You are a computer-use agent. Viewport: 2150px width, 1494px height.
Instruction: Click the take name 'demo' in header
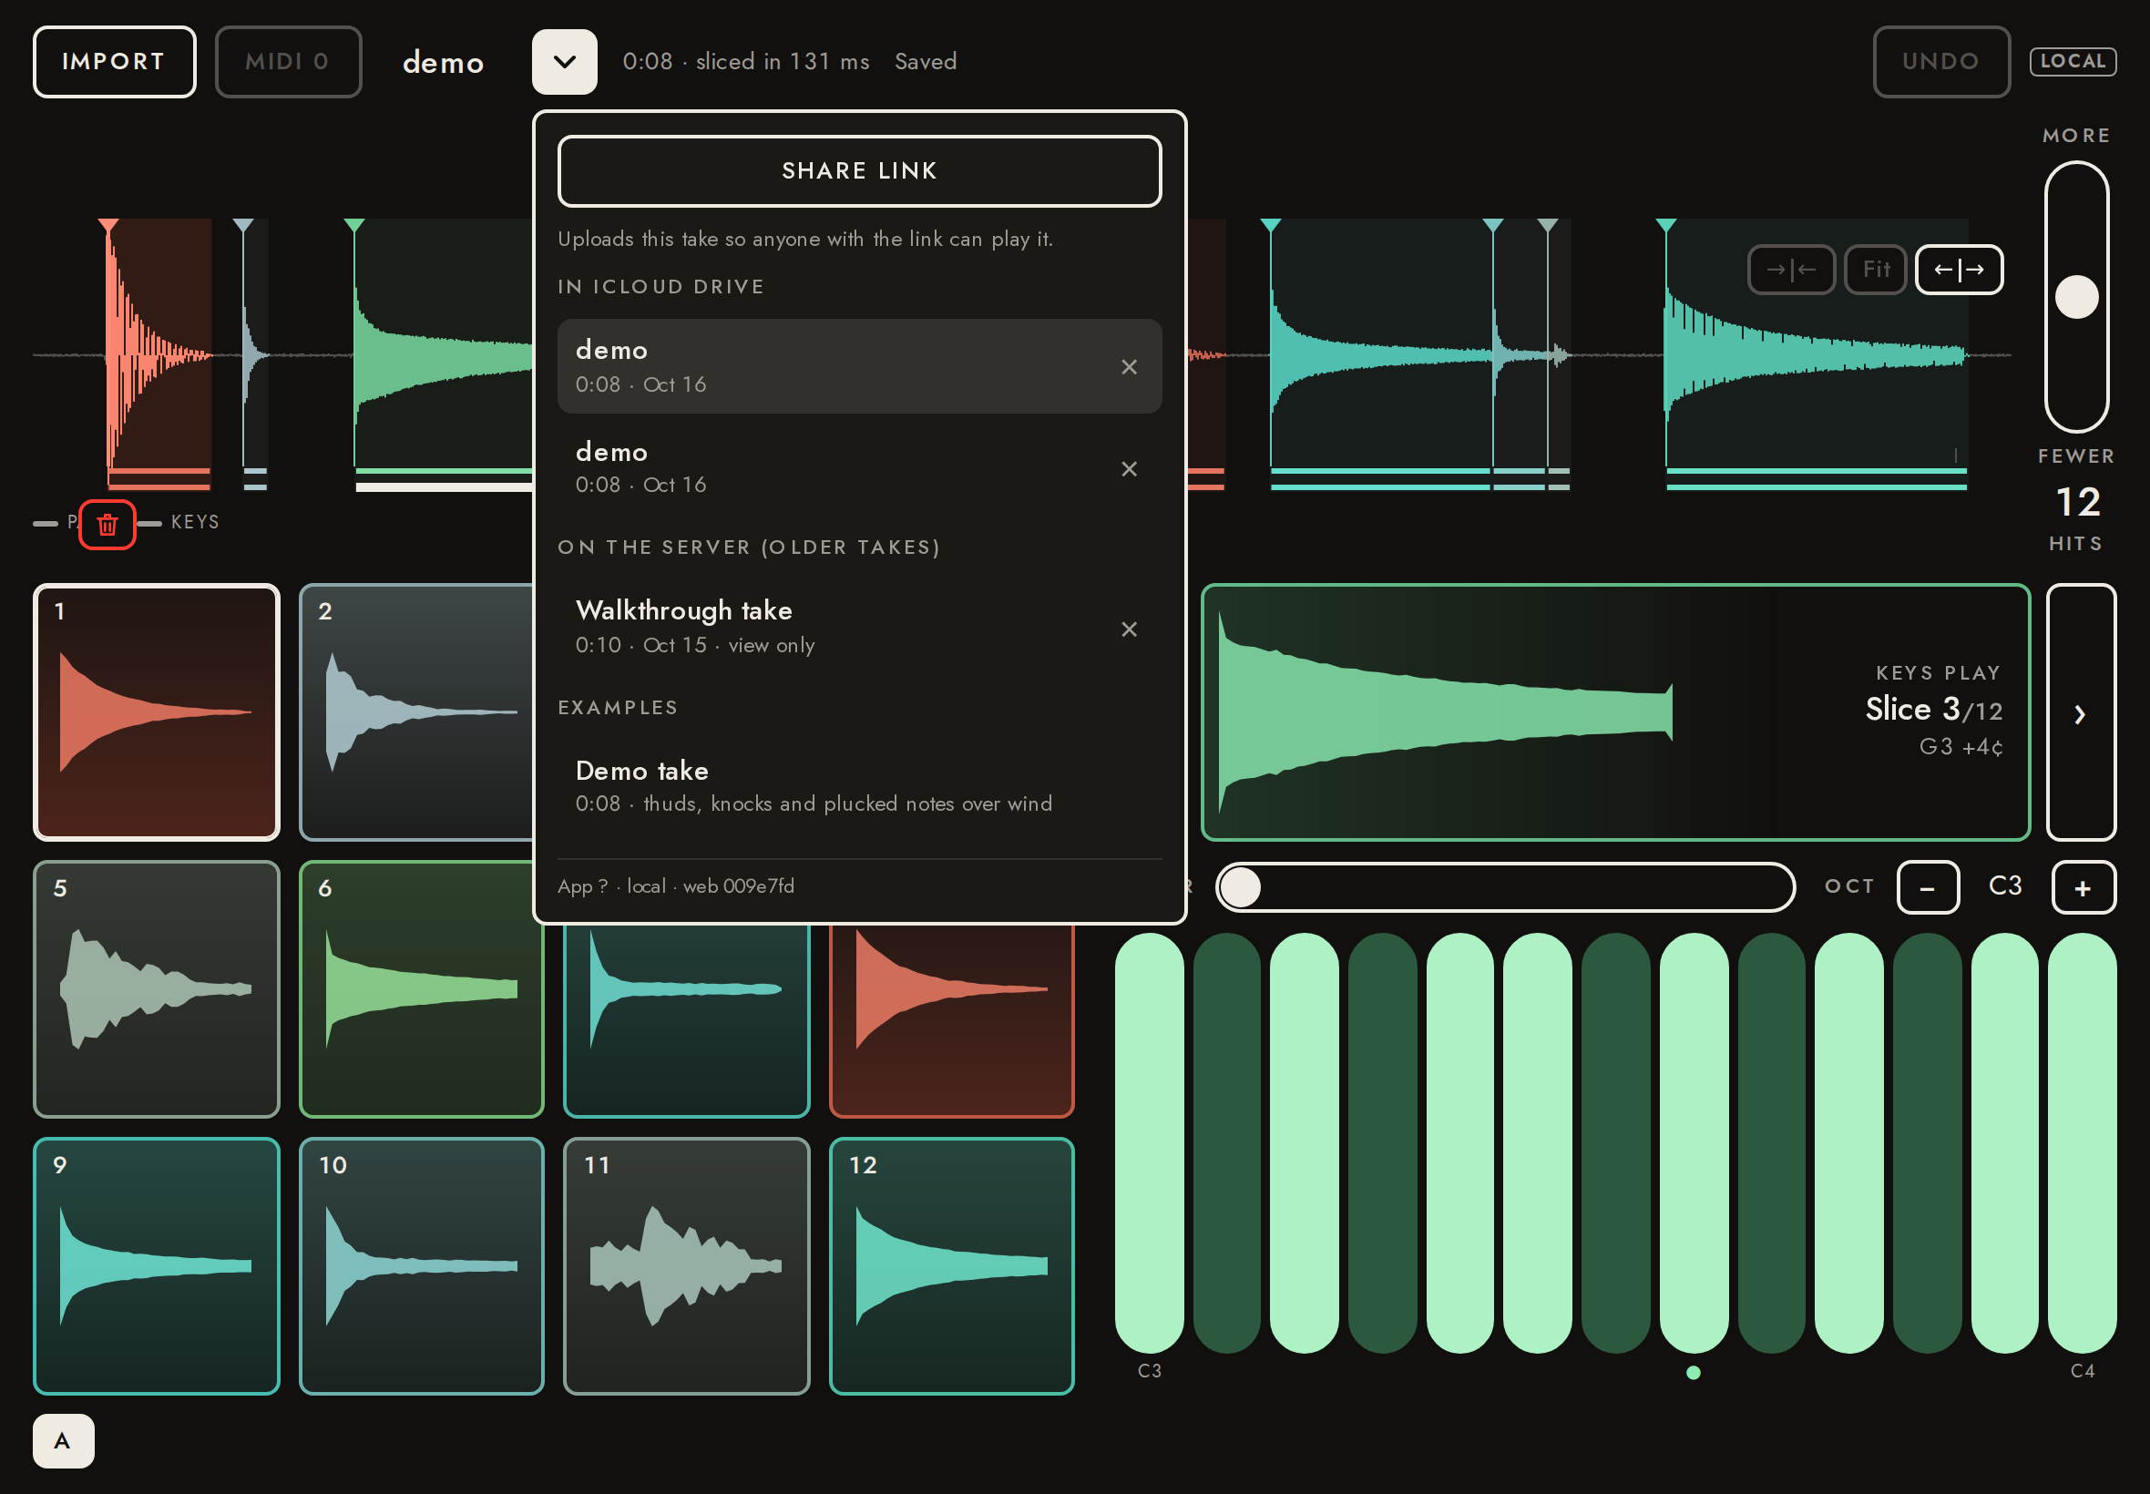coord(443,63)
